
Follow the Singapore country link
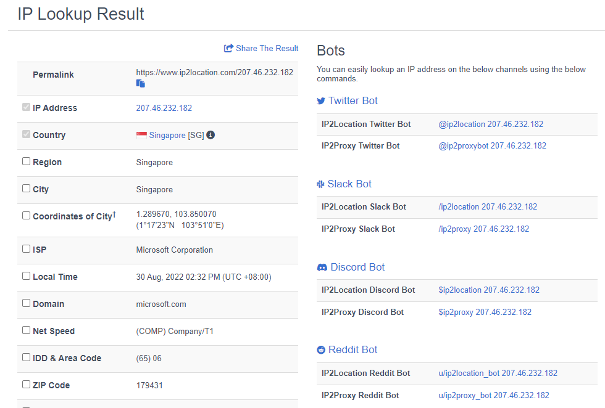(167, 135)
